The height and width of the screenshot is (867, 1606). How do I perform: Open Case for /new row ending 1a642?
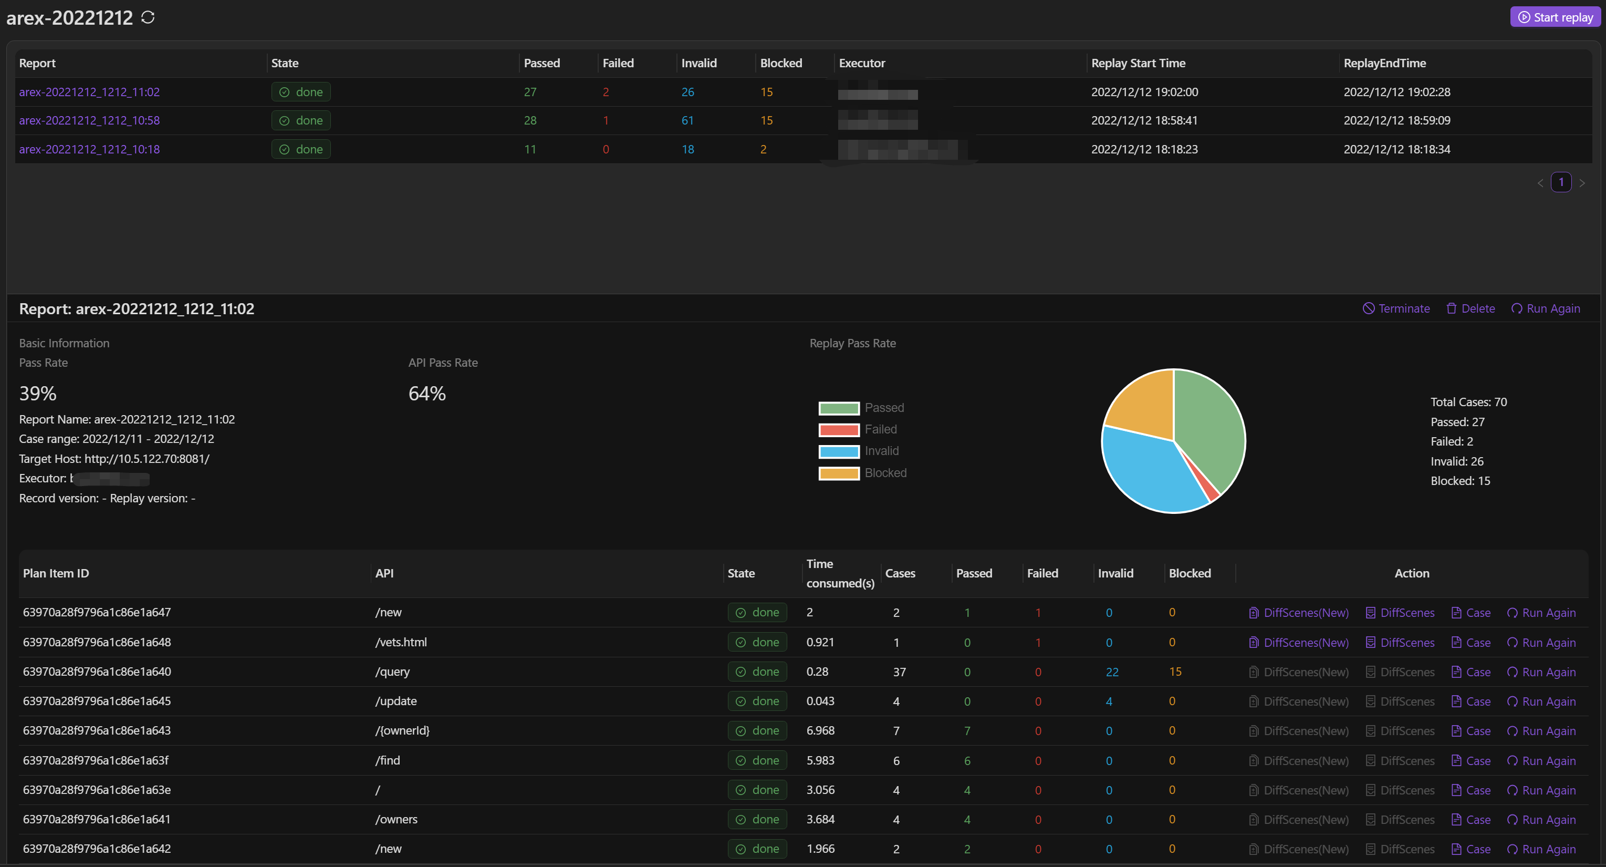pos(1471,849)
